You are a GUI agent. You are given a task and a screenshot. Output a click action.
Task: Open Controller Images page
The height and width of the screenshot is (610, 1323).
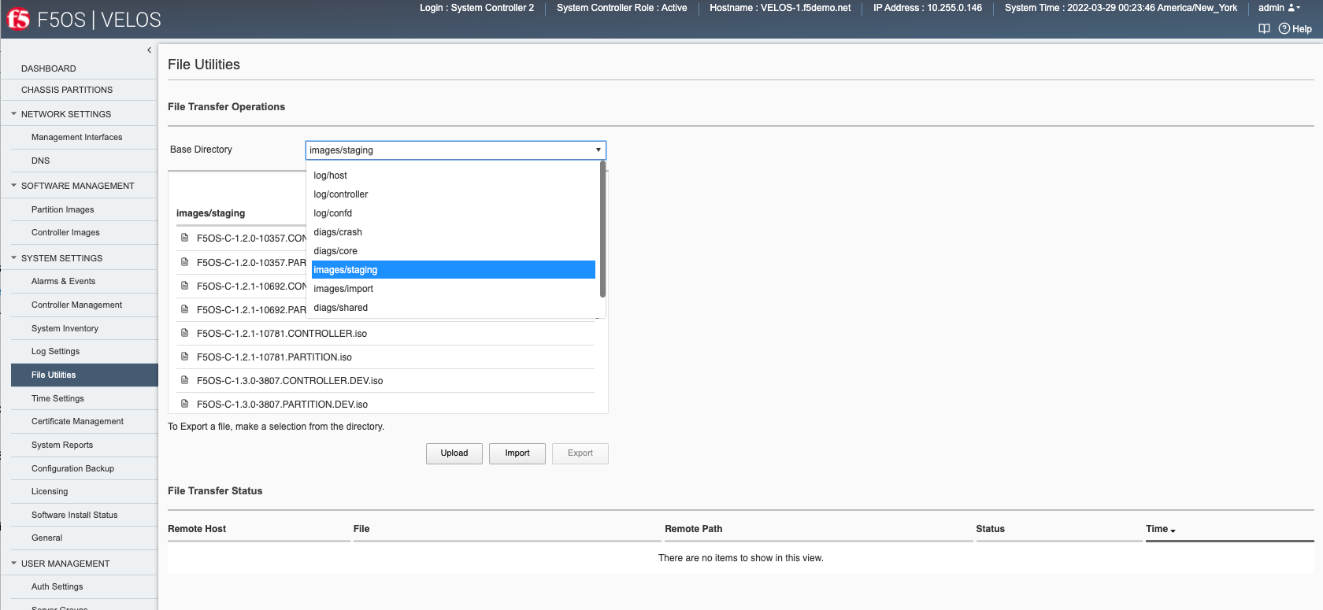66,232
